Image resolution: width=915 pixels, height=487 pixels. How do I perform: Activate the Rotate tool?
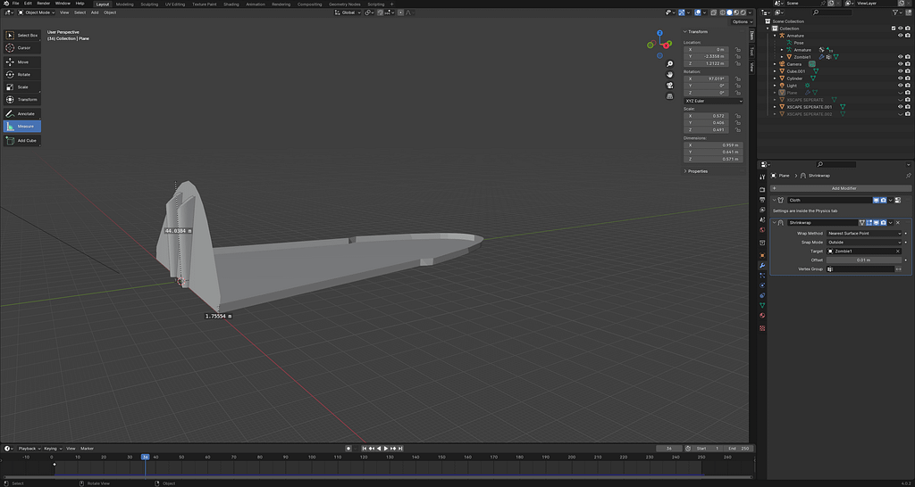(x=22, y=74)
